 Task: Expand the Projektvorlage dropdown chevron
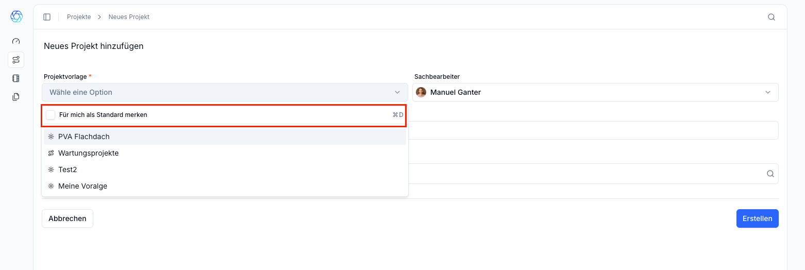click(x=397, y=92)
